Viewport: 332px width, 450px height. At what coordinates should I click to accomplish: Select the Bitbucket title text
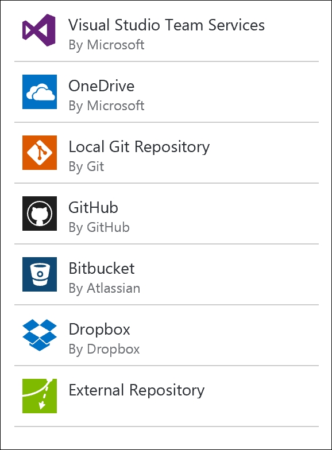102,269
